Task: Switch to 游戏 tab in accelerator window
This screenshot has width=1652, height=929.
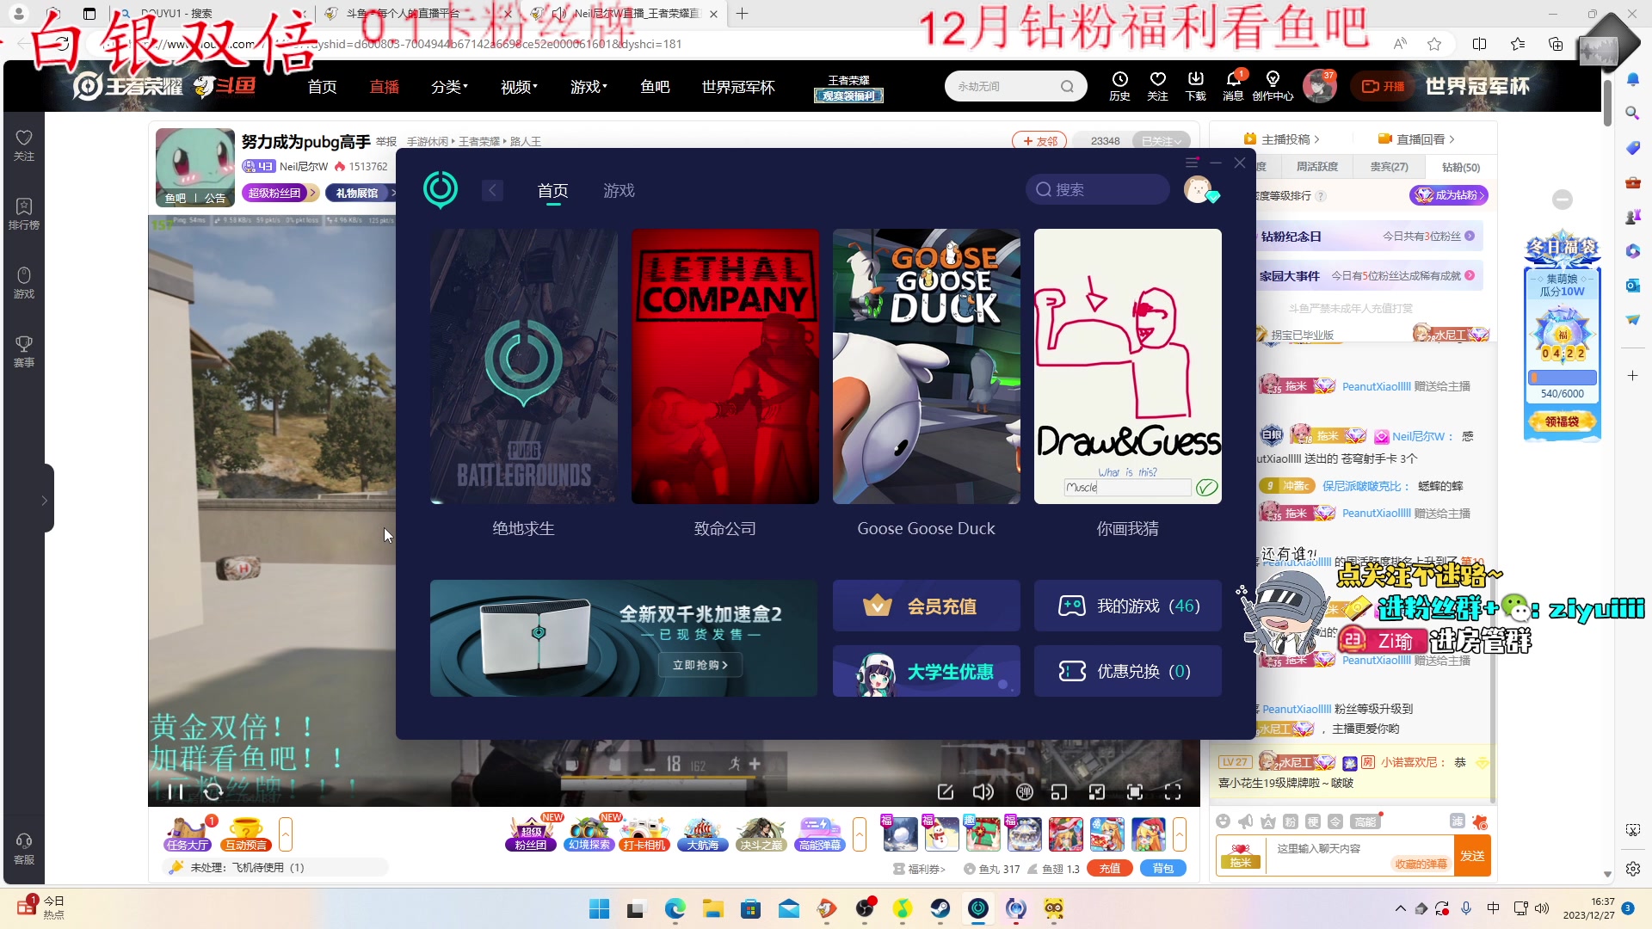Action: point(619,191)
